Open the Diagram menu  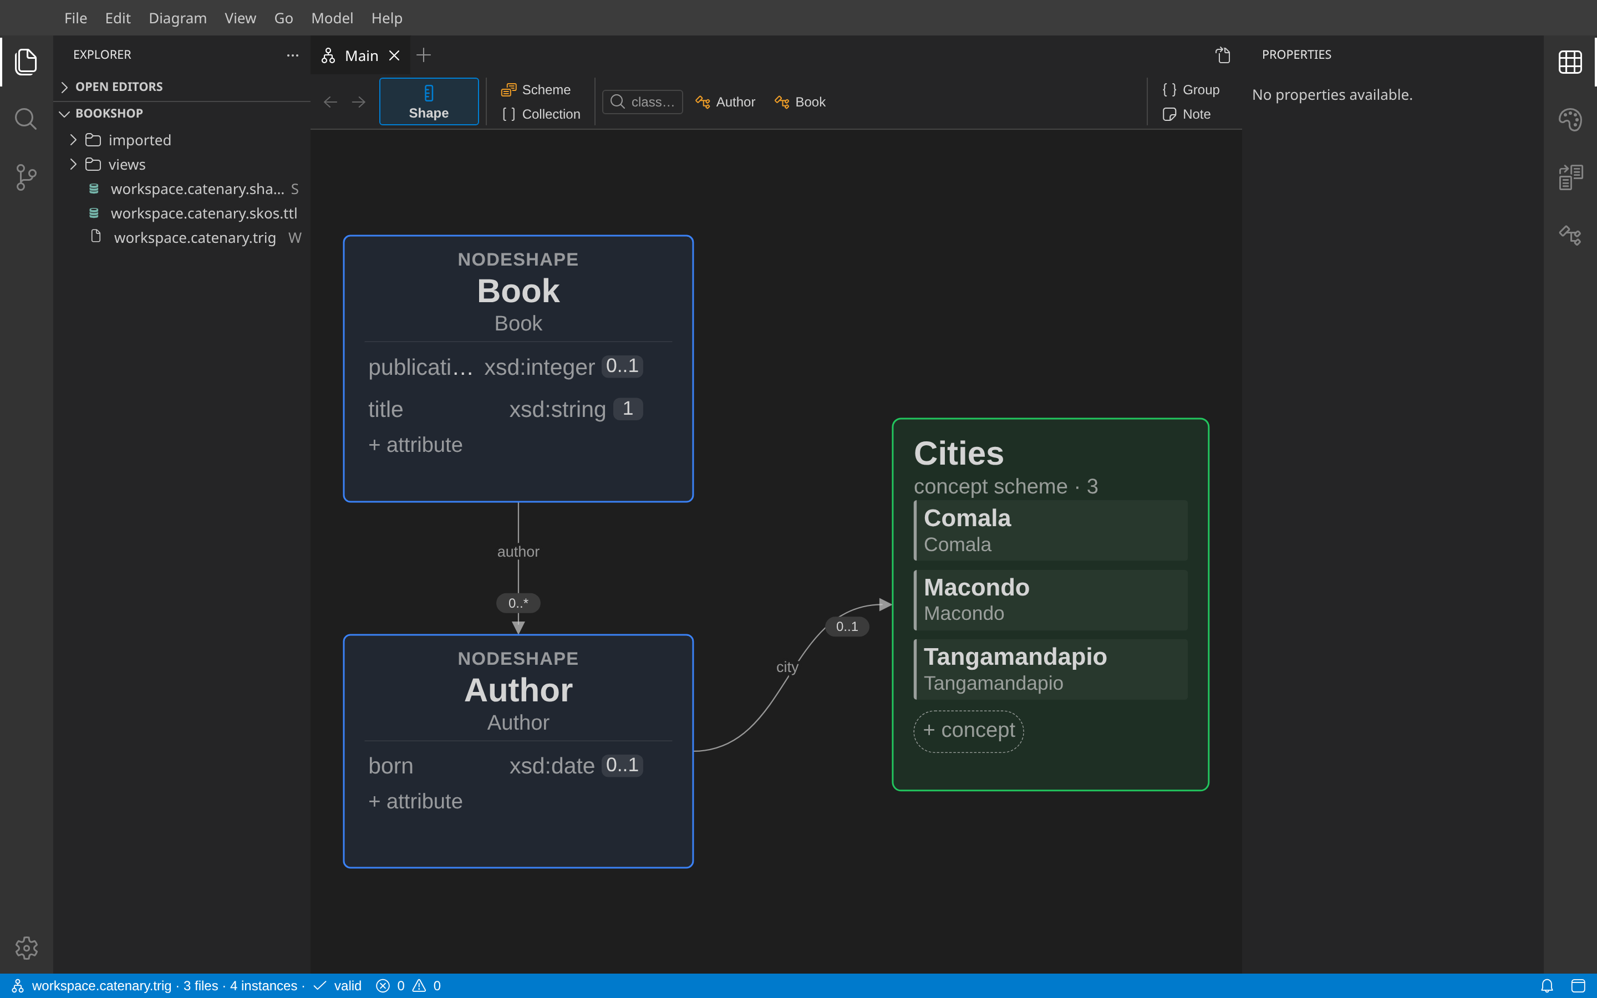point(177,18)
